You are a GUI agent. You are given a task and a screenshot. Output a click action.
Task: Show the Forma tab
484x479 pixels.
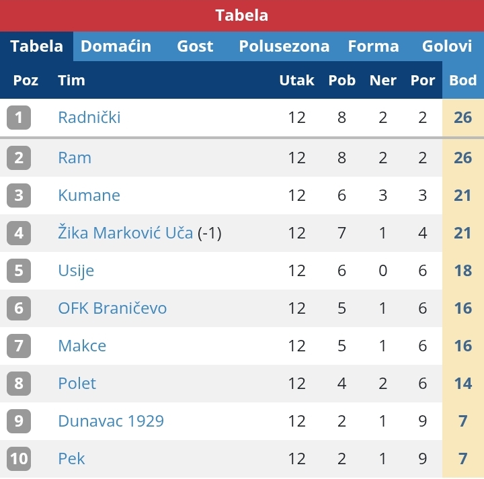coord(374,46)
